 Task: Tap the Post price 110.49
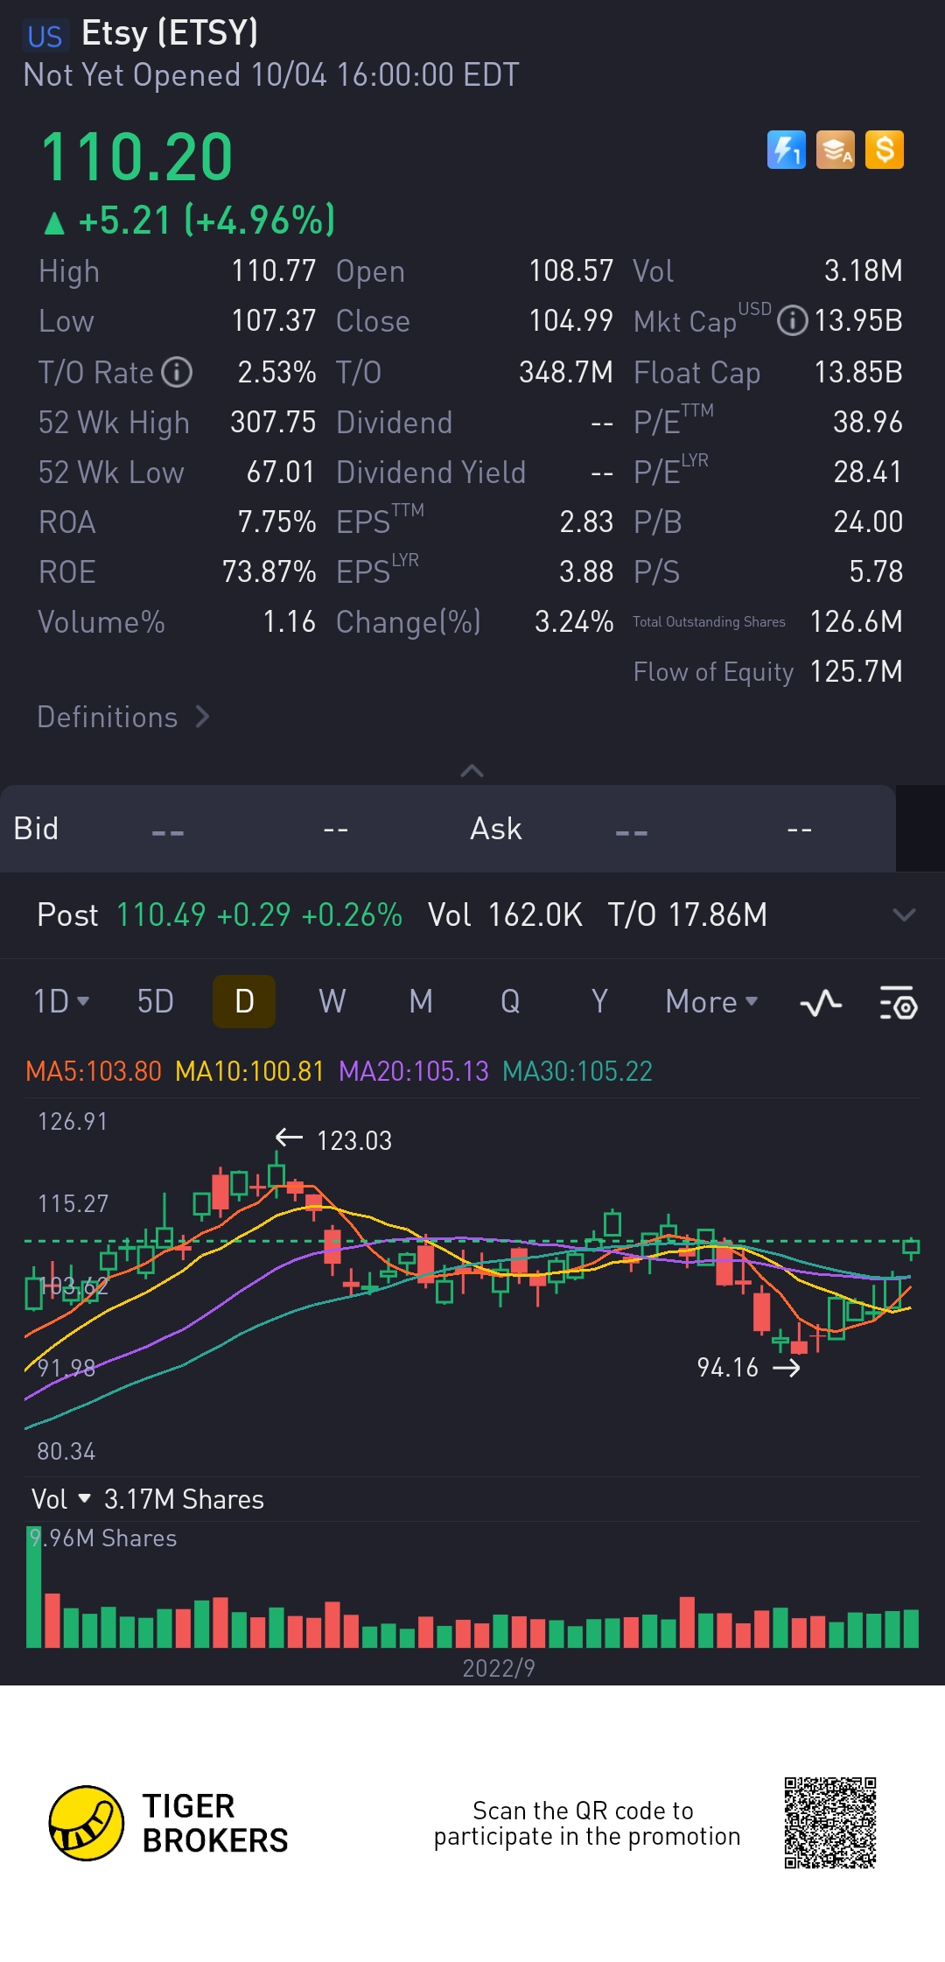click(161, 915)
